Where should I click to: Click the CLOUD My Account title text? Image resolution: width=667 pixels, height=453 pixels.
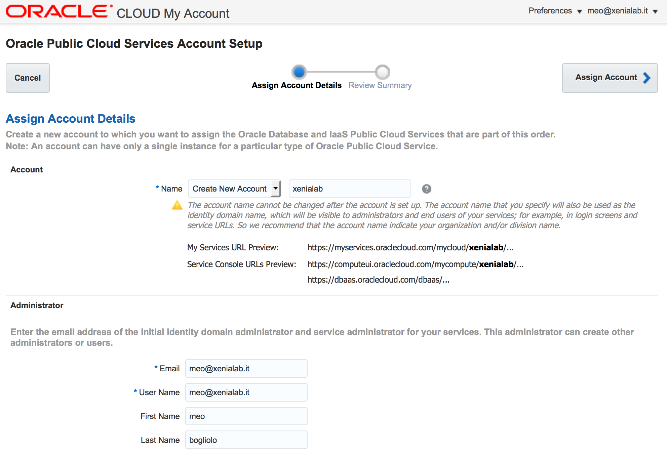click(x=173, y=13)
